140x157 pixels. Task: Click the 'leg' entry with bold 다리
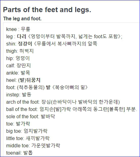64,36
